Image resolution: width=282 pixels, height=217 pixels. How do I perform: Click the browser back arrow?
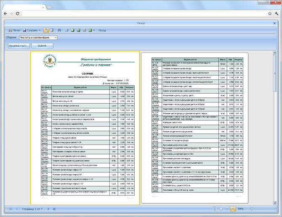click(x=5, y=13)
